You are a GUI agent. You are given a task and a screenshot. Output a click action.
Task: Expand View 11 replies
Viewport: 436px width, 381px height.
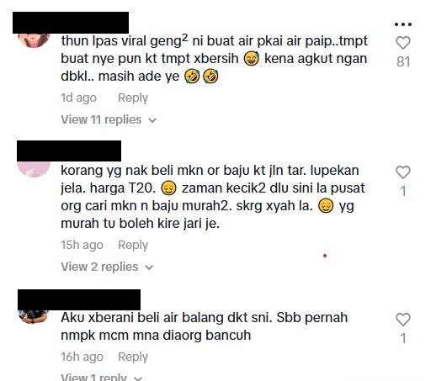coord(109,119)
